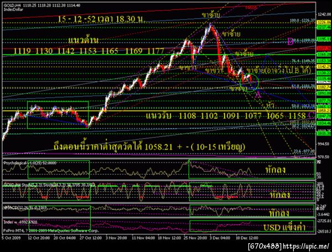Screen dimensions: 332x252
Task: Click Fibonacci label '76.4 -1149.35'
Action: tap(303, 61)
